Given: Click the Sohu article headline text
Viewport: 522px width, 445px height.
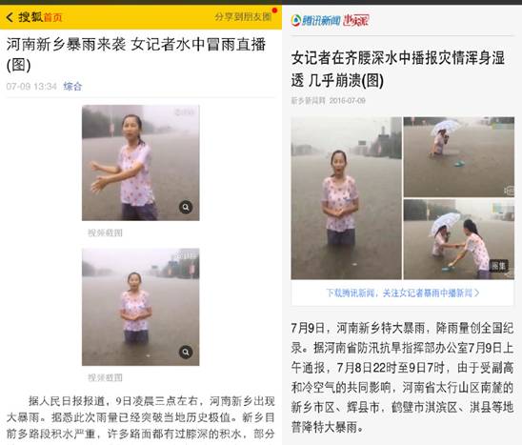Looking at the screenshot, I should point(136,54).
